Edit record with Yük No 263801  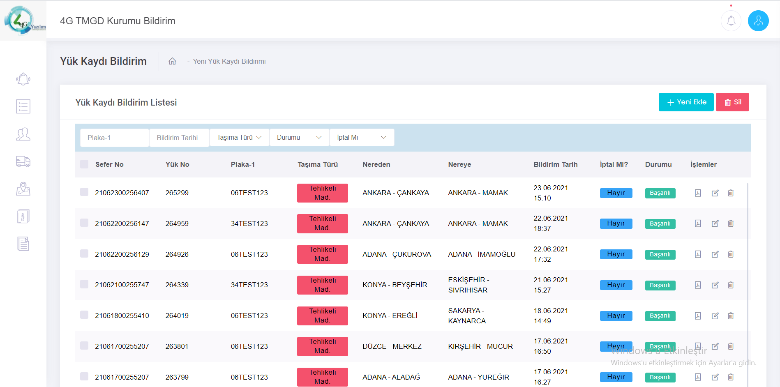pyautogui.click(x=715, y=346)
